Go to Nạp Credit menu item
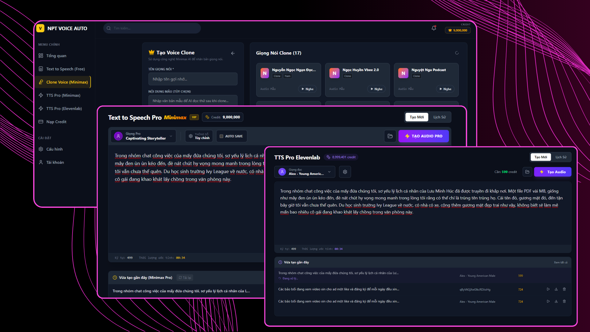The image size is (590, 332). (x=56, y=122)
